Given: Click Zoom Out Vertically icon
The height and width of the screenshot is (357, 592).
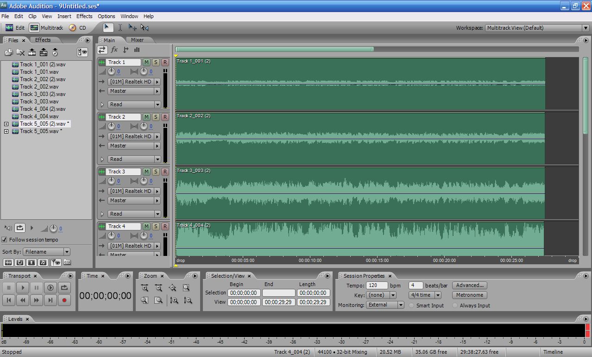Looking at the screenshot, I should point(188,300).
